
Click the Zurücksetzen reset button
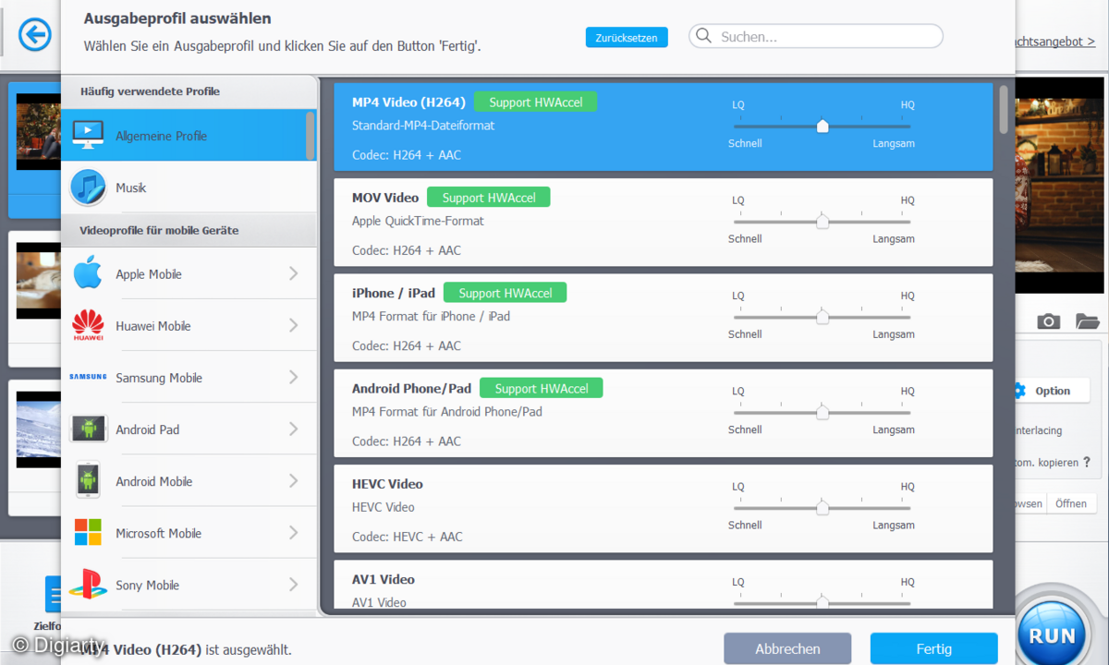tap(626, 38)
